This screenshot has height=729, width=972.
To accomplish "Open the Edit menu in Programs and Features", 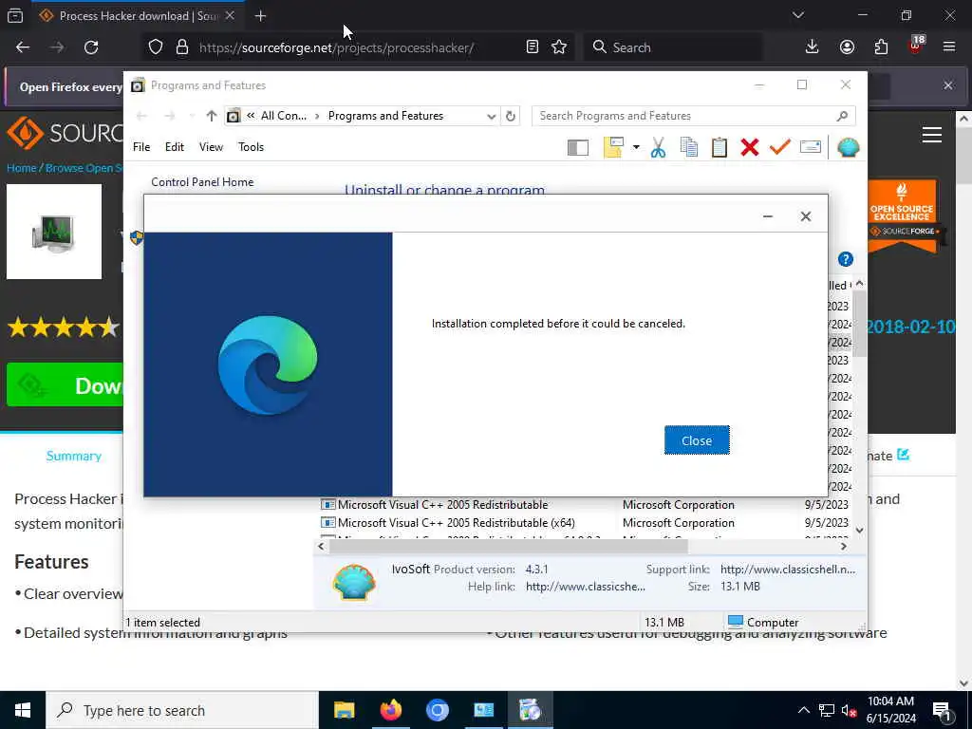I will (x=175, y=147).
